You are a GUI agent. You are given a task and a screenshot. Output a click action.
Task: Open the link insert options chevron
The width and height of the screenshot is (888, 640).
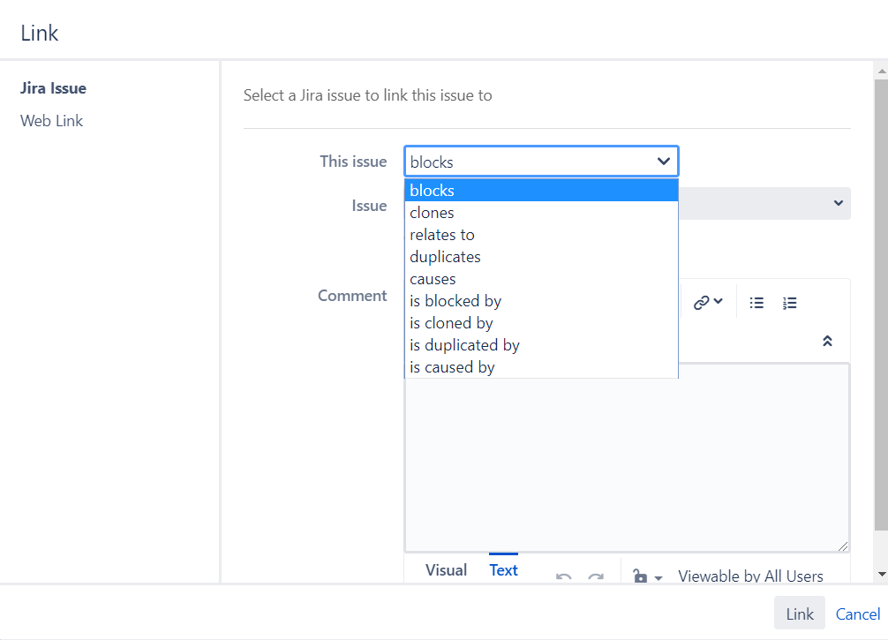tap(717, 301)
